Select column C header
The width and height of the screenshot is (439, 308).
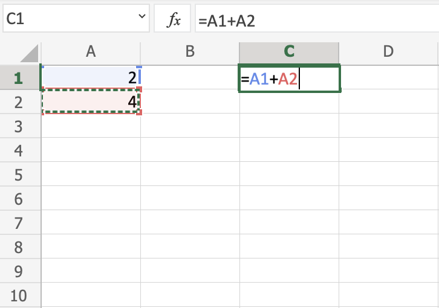click(x=289, y=52)
